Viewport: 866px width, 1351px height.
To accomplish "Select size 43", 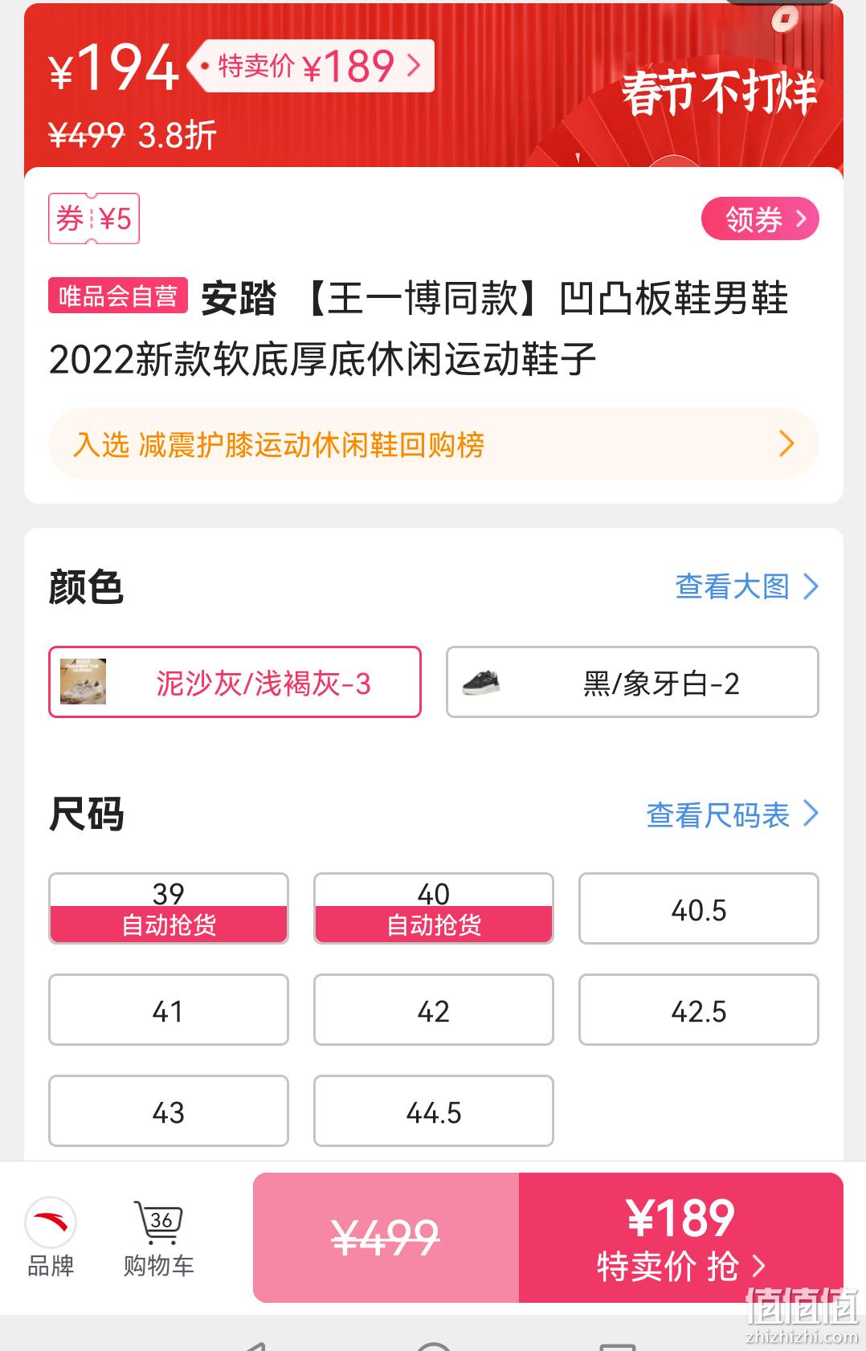I will pyautogui.click(x=169, y=1111).
